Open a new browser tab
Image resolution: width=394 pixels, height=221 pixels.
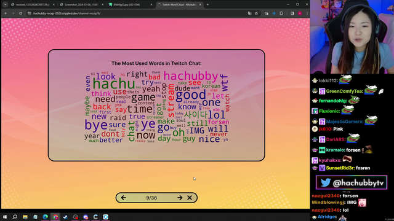point(207,4)
